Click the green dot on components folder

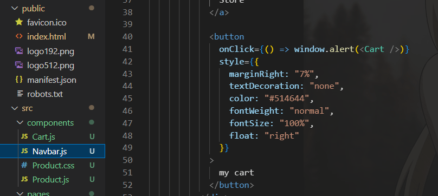coord(92,122)
